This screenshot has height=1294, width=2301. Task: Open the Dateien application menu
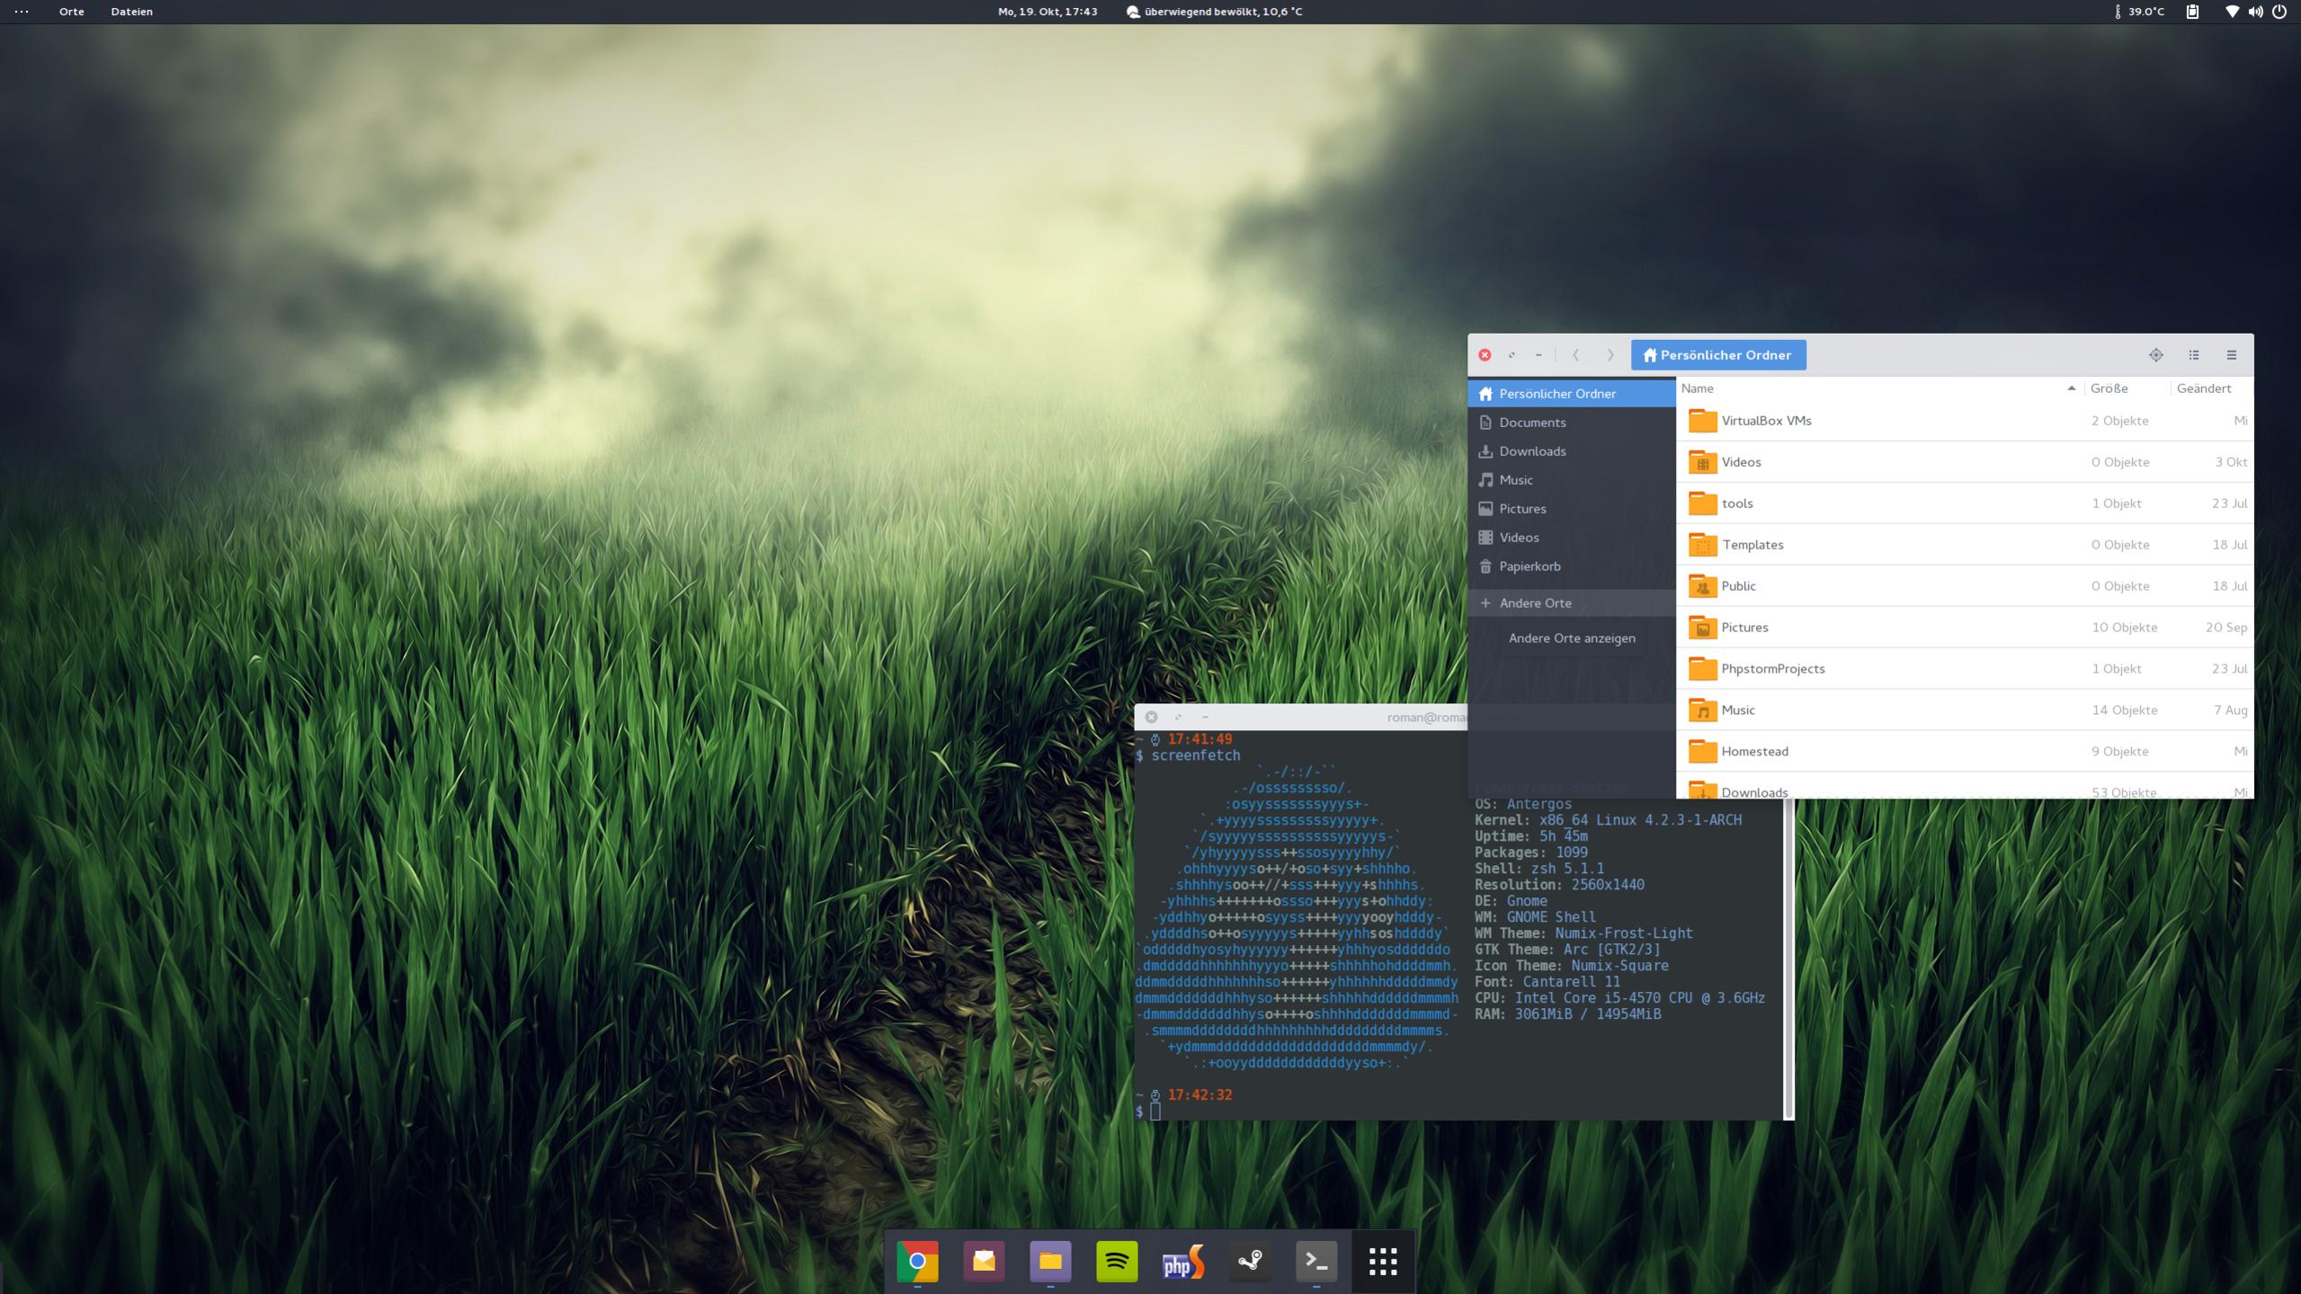[x=131, y=12]
